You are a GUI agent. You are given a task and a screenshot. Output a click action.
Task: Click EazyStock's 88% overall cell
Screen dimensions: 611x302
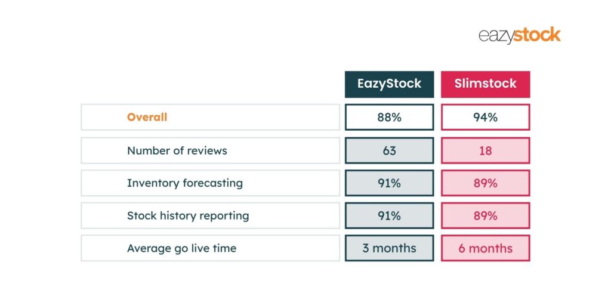click(x=389, y=118)
